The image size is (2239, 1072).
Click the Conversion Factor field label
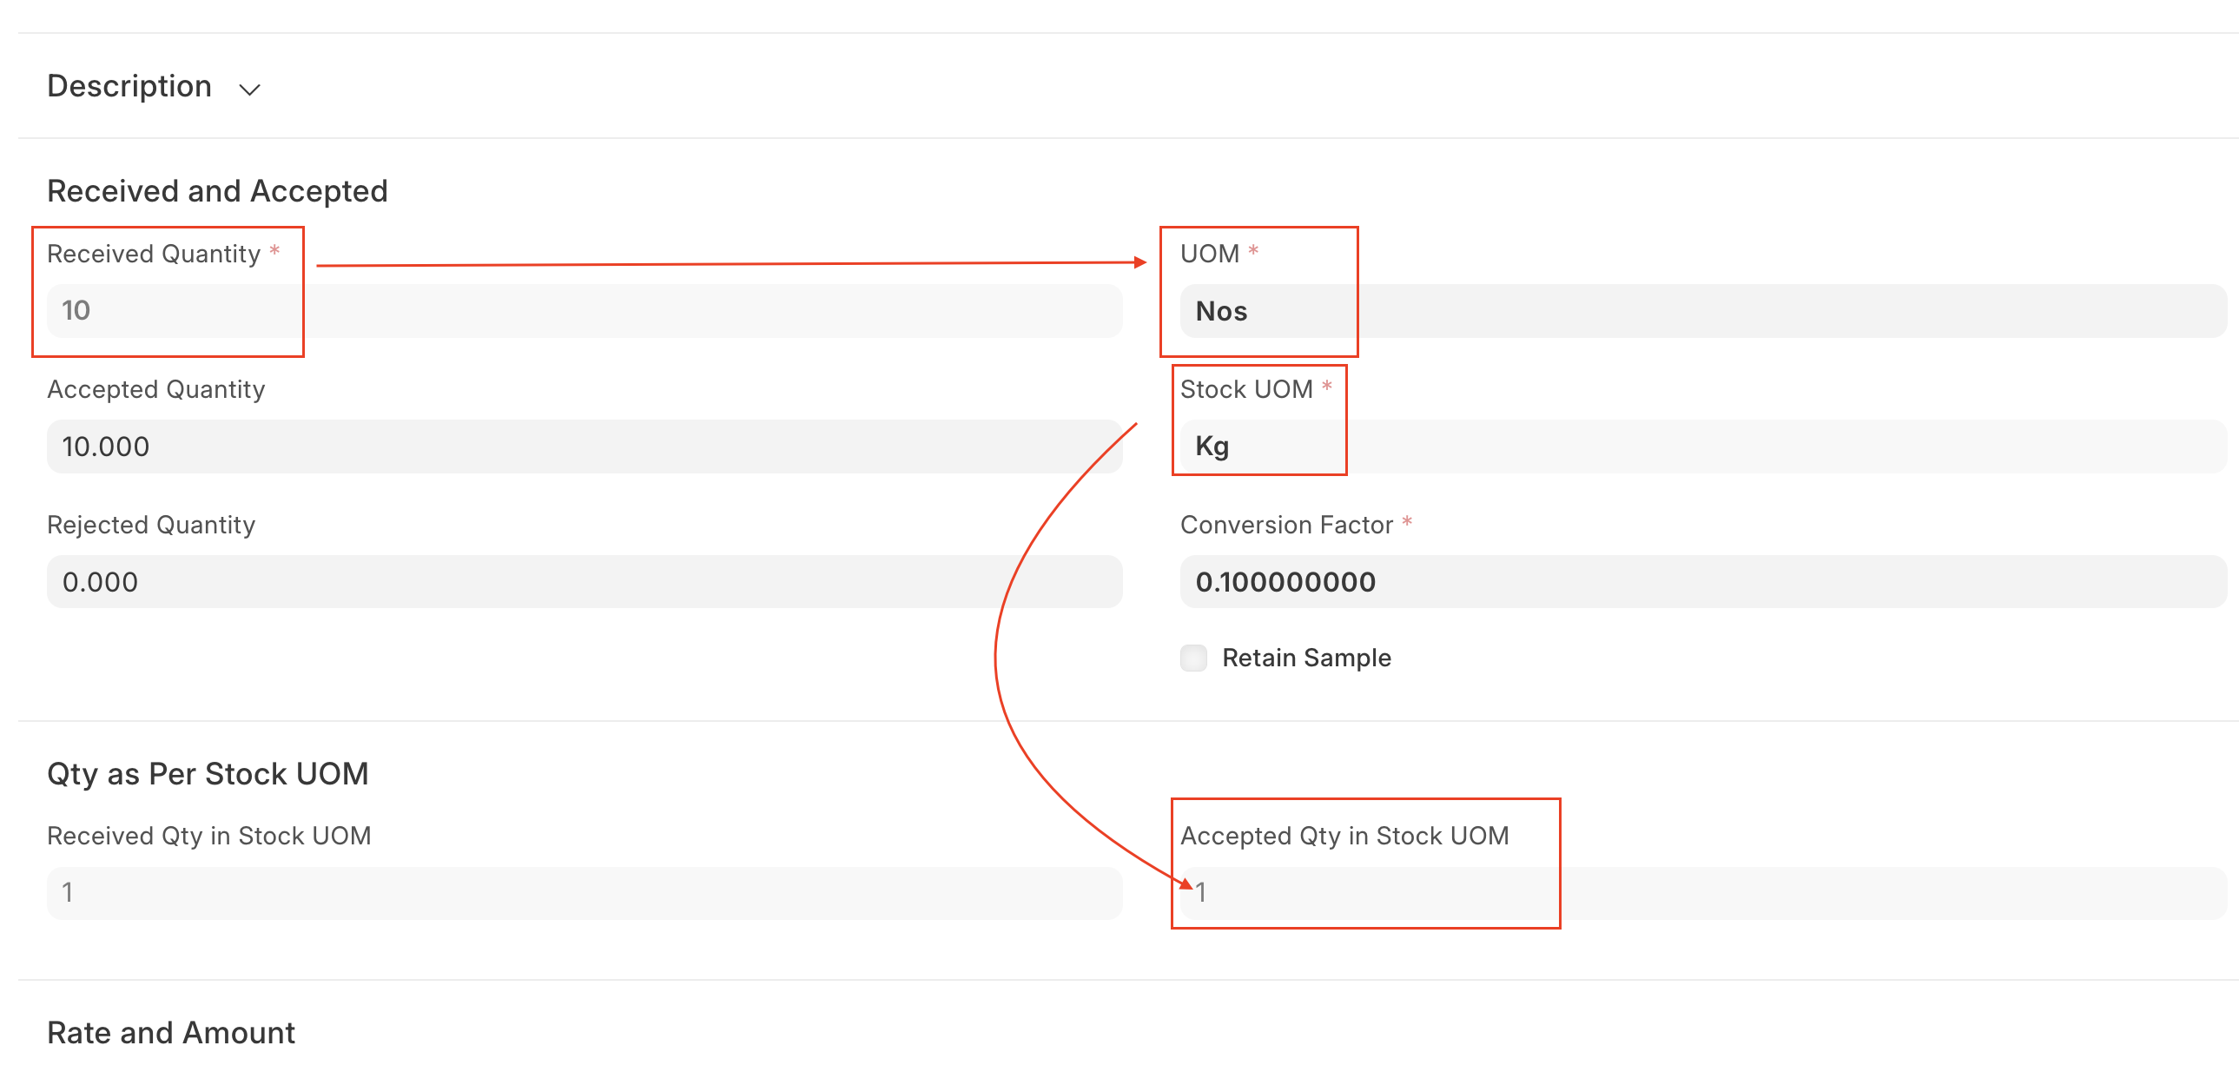point(1286,525)
